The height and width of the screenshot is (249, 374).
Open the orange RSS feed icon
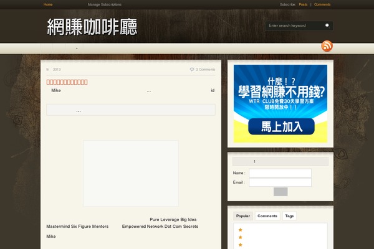pyautogui.click(x=327, y=45)
